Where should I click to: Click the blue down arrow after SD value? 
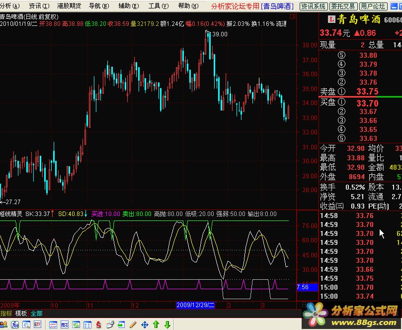pos(85,214)
